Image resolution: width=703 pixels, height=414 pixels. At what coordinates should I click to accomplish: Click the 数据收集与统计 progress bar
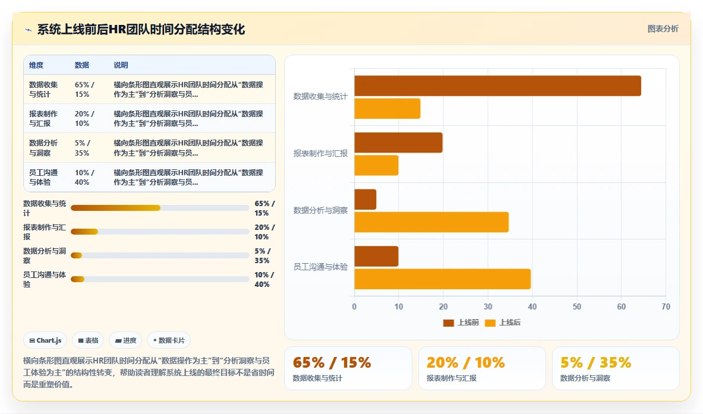pos(160,208)
